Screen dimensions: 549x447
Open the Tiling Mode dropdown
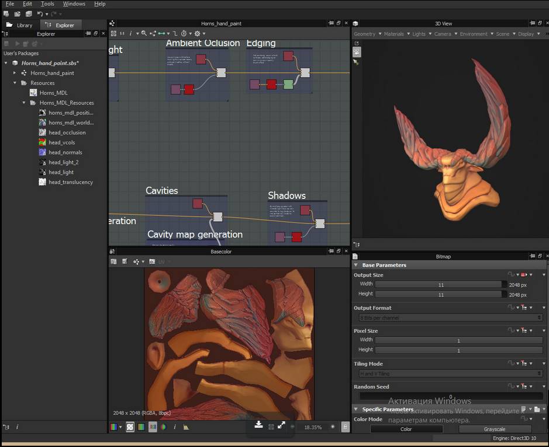(x=449, y=373)
